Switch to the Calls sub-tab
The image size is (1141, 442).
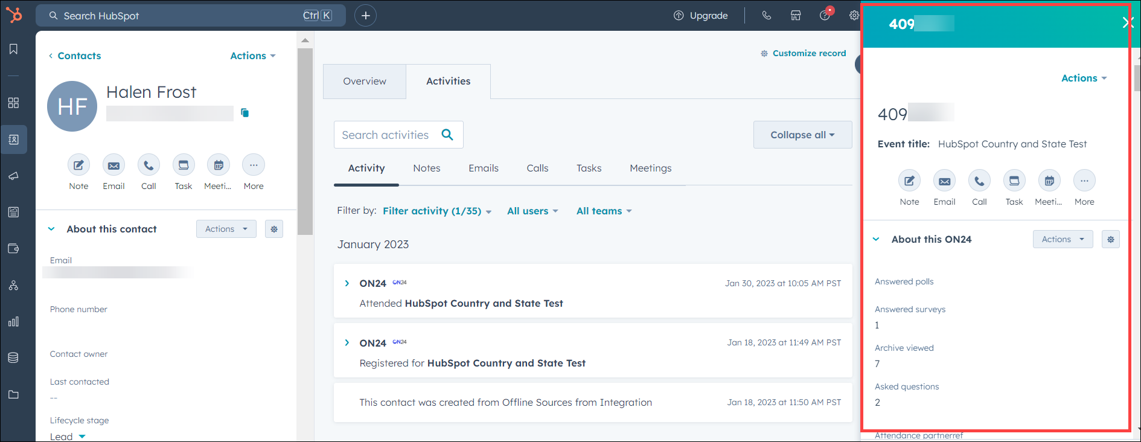pos(537,168)
